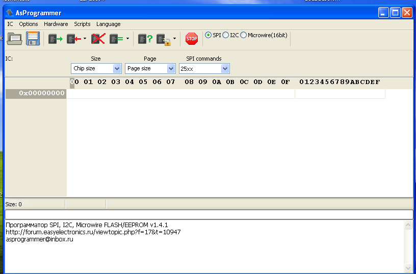This screenshot has height=274, width=416.
Task: Select the SPI radio button
Action: pos(209,35)
